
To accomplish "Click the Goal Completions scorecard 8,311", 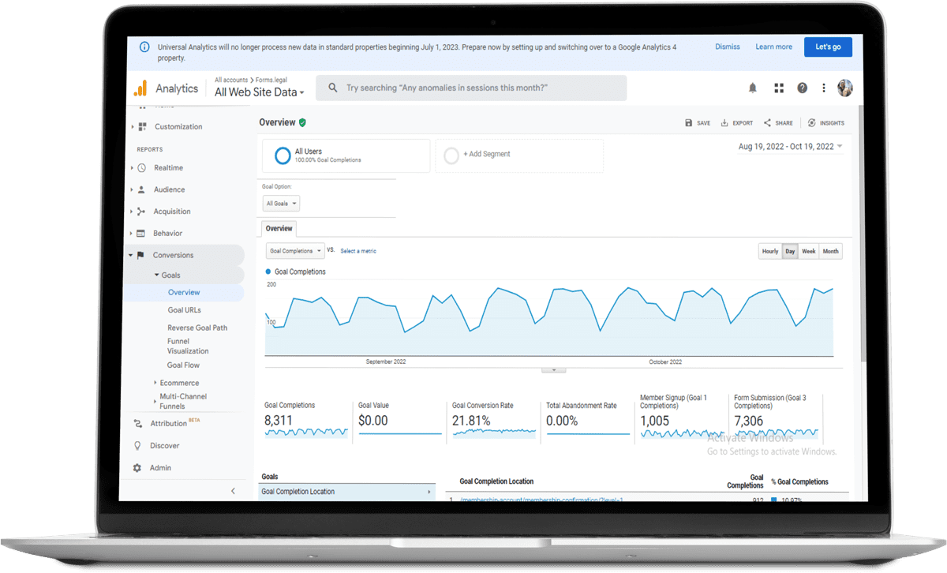I will pos(306,420).
